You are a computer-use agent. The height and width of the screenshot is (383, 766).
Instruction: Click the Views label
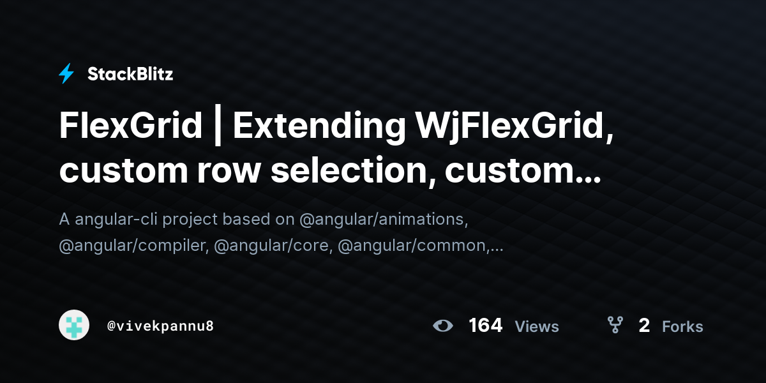pyautogui.click(x=537, y=327)
